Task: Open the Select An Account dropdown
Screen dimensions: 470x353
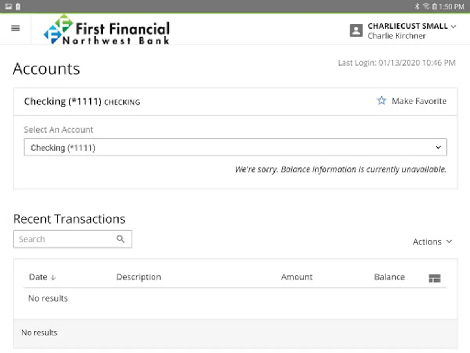Action: [x=235, y=147]
